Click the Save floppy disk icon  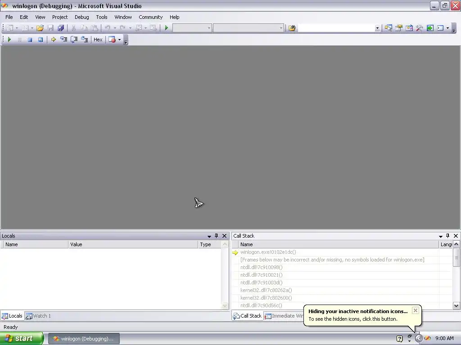click(50, 28)
